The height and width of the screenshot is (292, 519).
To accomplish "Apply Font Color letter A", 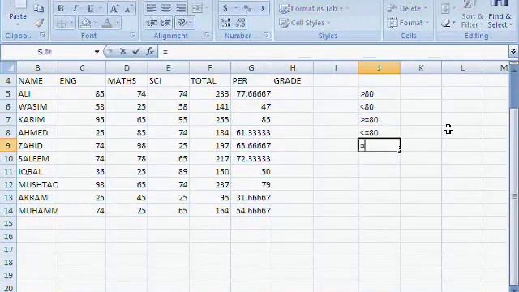I will point(107,23).
